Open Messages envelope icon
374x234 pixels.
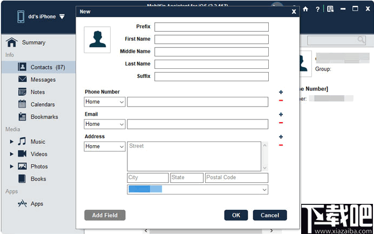pyautogui.click(x=23, y=79)
